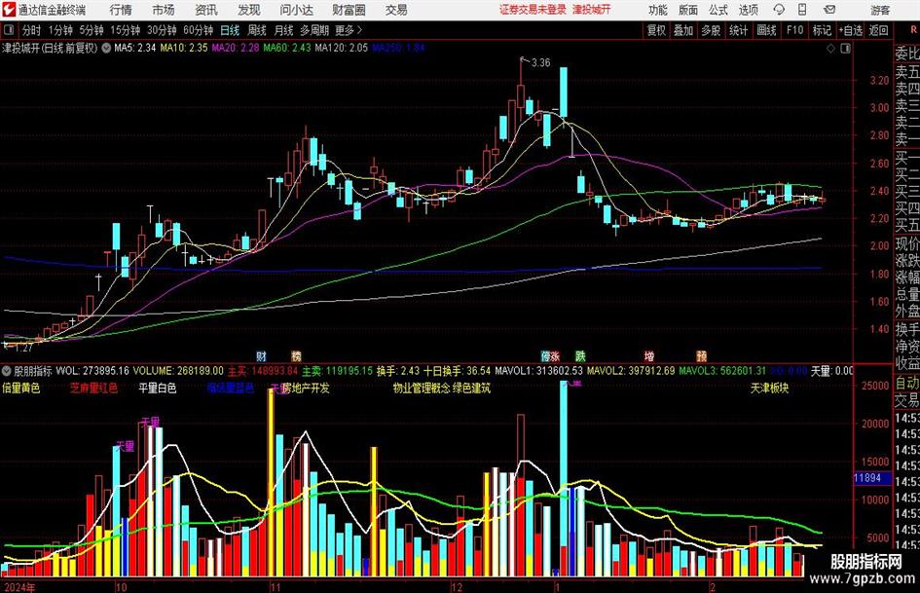Open the 资讯 menu
This screenshot has height=593, width=920.
point(206,10)
